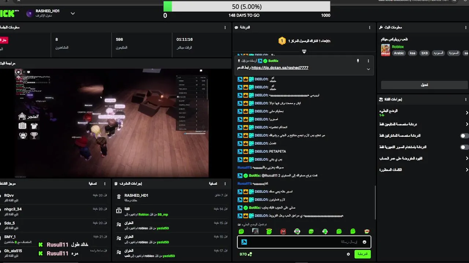The image size is (469, 263).
Task: Open account age restriction settings chevron
Action: [467, 159]
